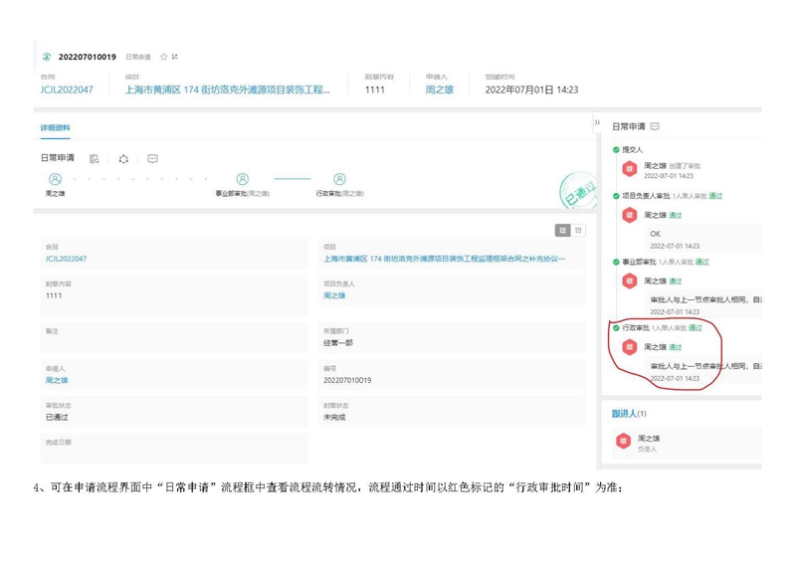Click the 周之雄 applicant link in header
Image resolution: width=796 pixels, height=563 pixels.
pos(439,90)
